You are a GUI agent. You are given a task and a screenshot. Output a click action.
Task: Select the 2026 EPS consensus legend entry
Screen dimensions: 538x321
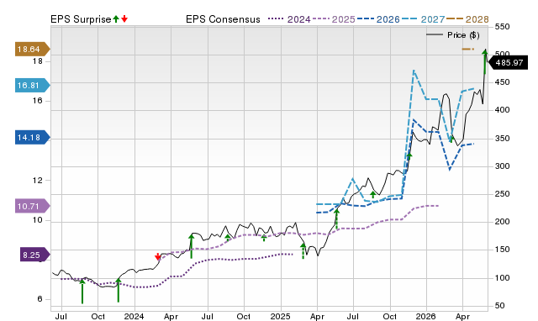pyautogui.click(x=378, y=19)
